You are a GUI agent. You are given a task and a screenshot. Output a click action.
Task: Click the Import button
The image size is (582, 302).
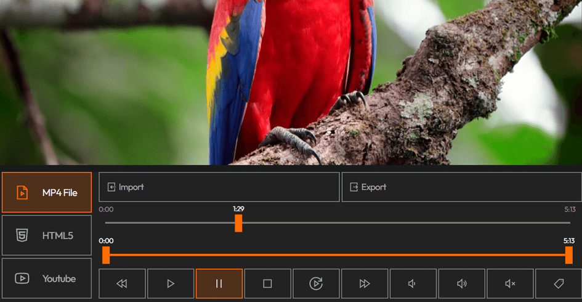[219, 187]
